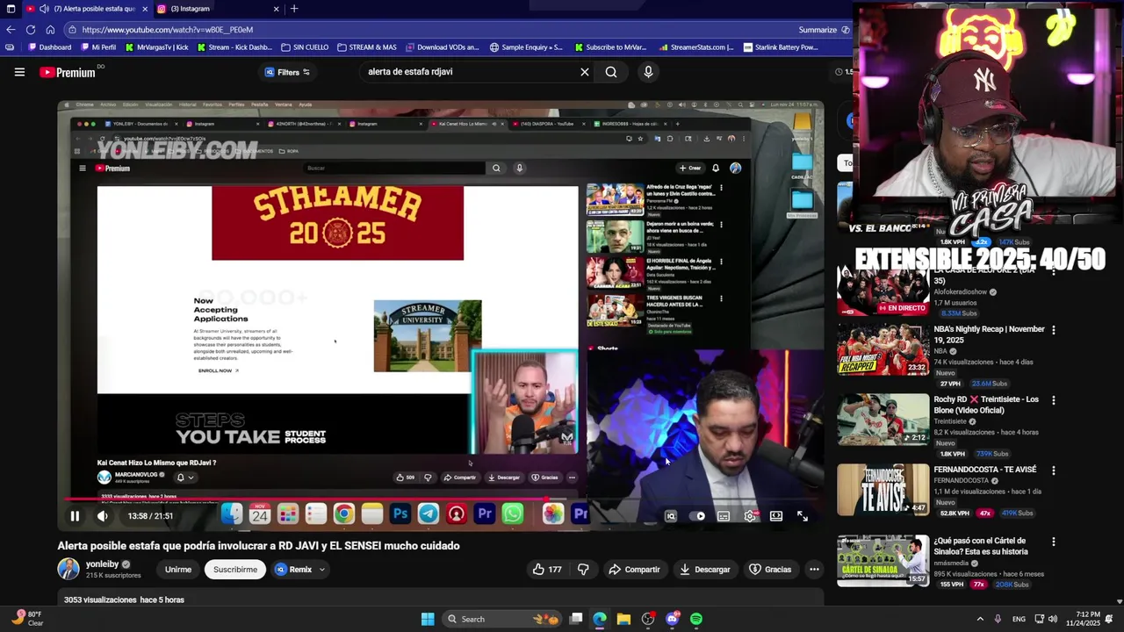Open options menu for Cártel de Sinaloa video
The image size is (1124, 632).
point(1053,542)
